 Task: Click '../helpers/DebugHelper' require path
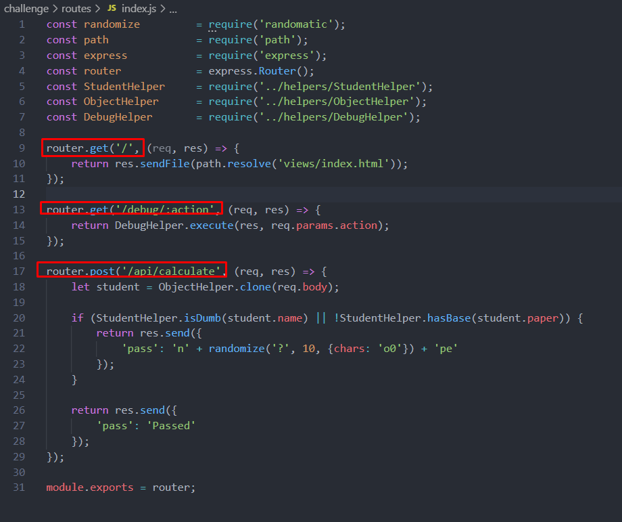click(x=333, y=117)
